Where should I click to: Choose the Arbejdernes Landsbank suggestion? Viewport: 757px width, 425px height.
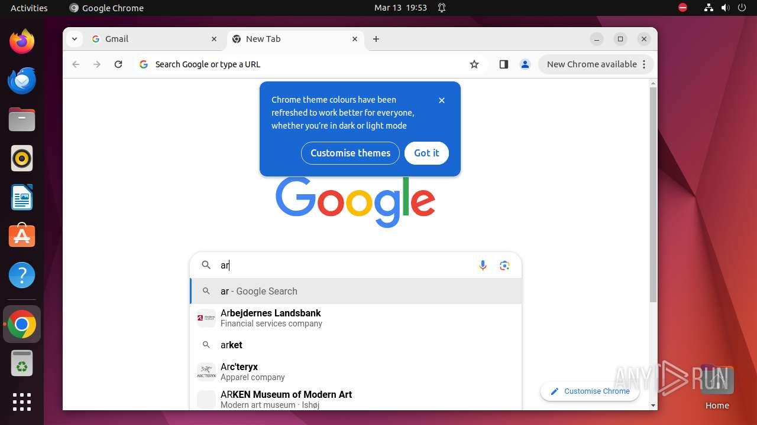coord(356,318)
